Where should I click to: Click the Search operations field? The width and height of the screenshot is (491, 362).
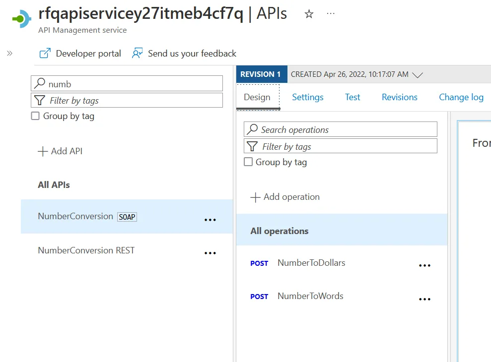pyautogui.click(x=341, y=130)
